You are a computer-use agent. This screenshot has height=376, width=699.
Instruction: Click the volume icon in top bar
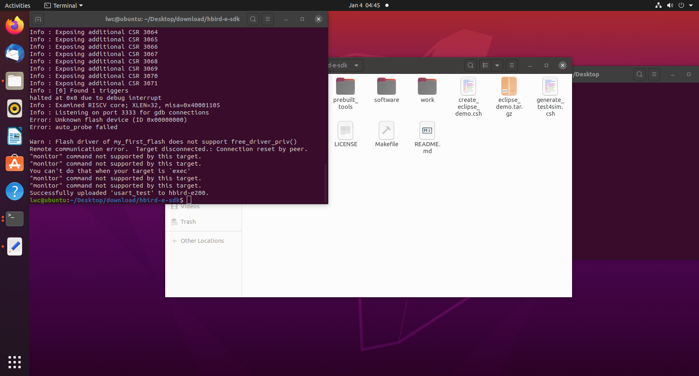tap(670, 5)
